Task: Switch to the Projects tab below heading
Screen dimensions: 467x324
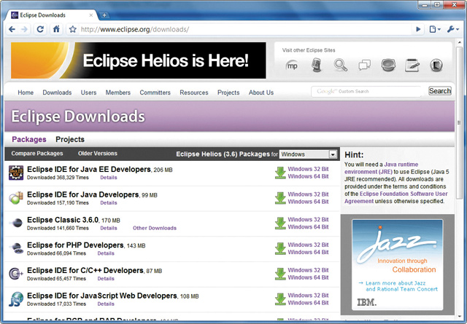Action: pos(70,139)
